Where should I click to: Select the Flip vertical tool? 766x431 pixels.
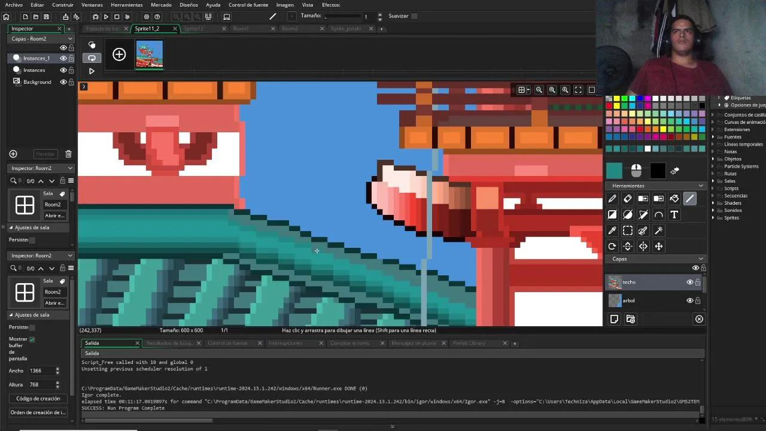[628, 246]
